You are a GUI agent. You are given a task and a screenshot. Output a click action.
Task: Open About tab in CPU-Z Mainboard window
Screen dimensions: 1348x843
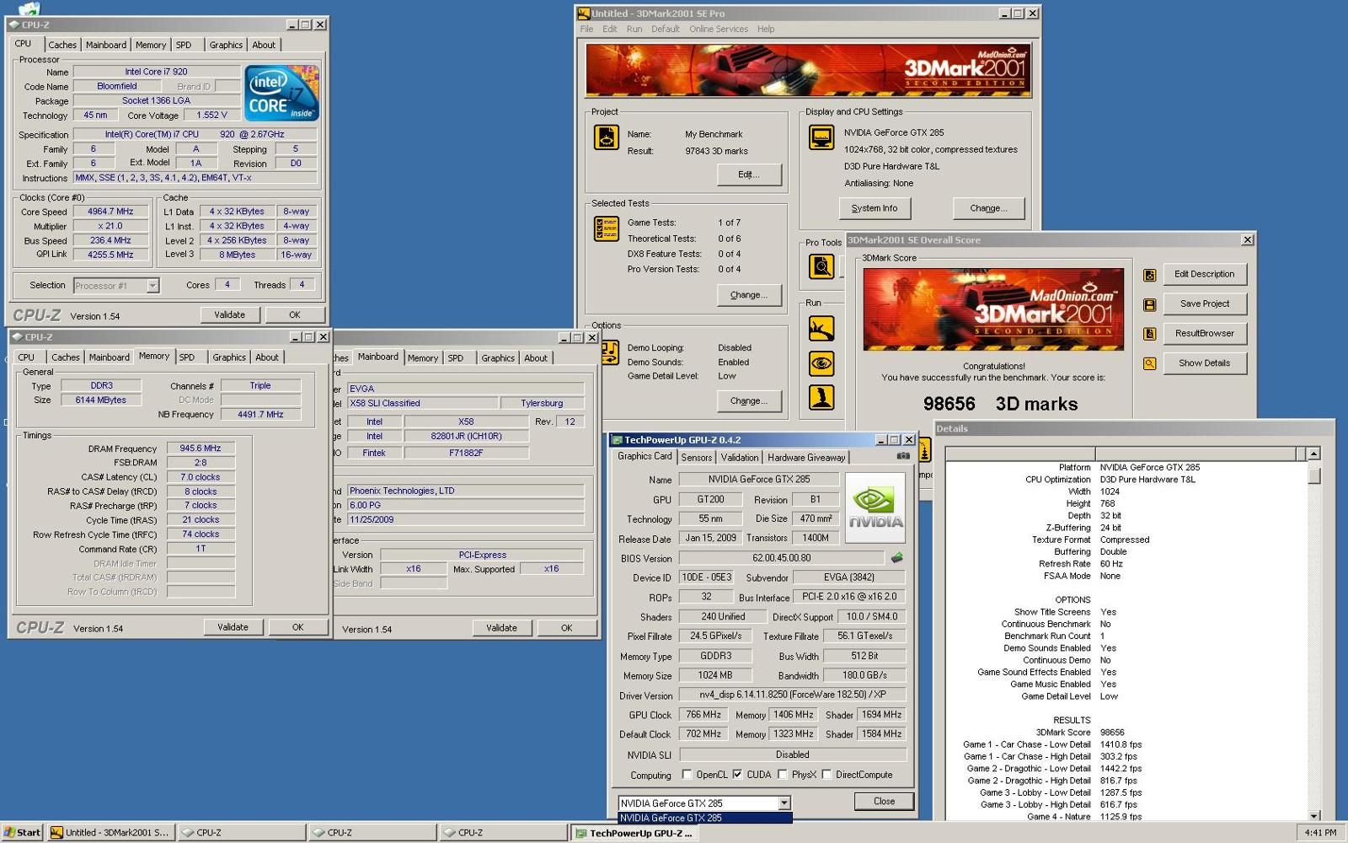[x=536, y=358]
